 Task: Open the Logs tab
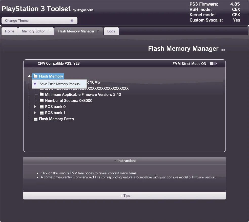click(x=111, y=31)
